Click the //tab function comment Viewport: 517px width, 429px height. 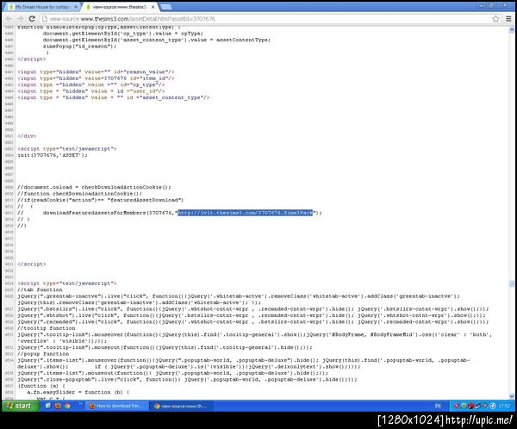point(40,289)
